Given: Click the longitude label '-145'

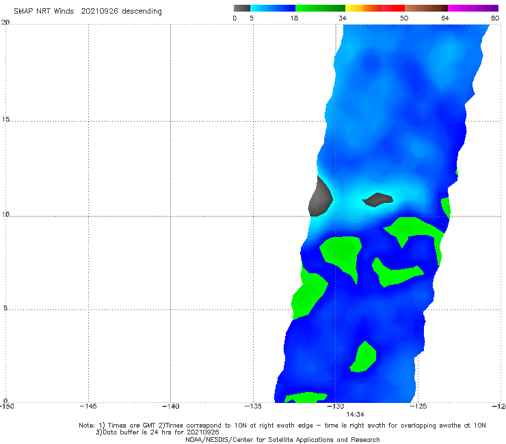Looking at the screenshot, I should [x=88, y=406].
